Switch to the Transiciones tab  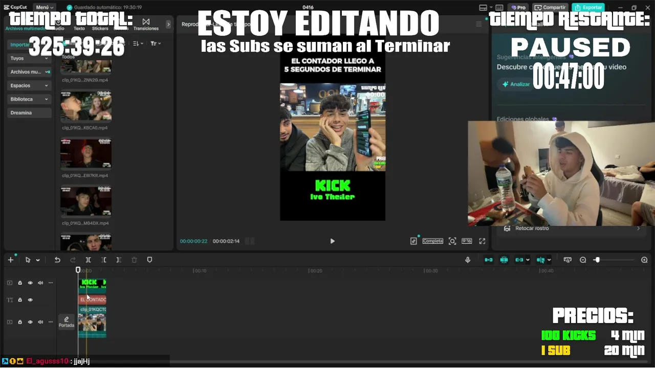(146, 25)
